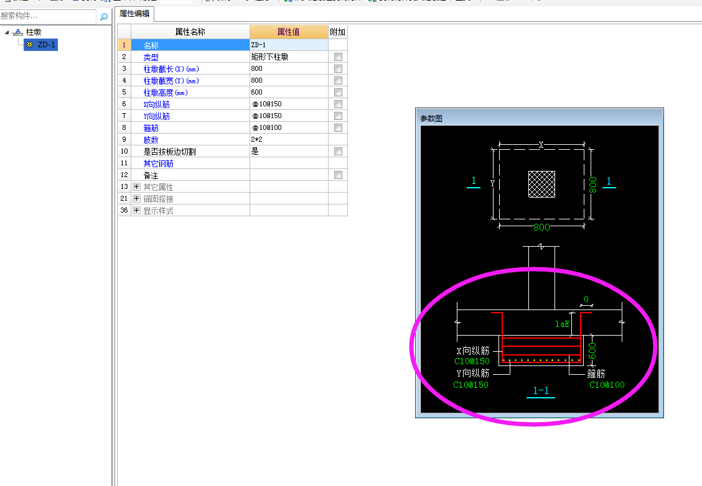Click the hatched column square in plan view
The height and width of the screenshot is (486, 702).
pyautogui.click(x=541, y=184)
